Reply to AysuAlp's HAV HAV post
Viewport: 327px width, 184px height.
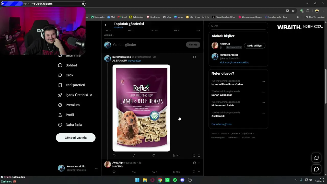tap(114, 172)
